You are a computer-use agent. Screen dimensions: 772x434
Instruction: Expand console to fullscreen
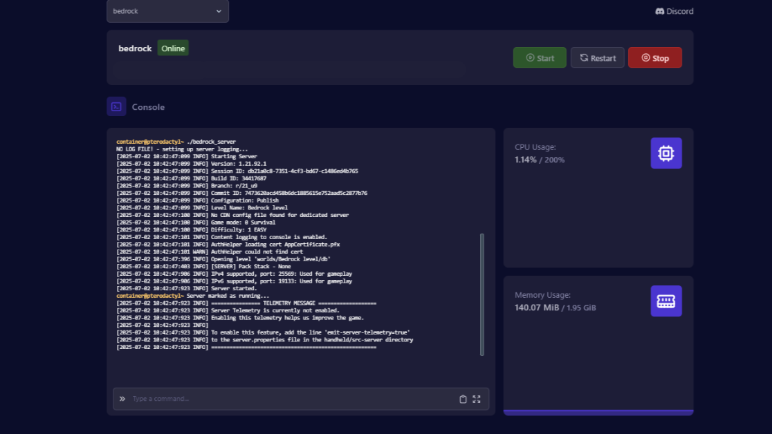point(477,399)
